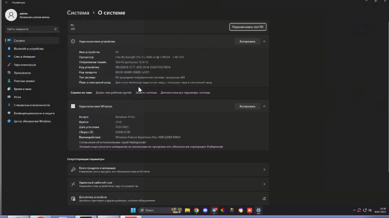Copy device specifications with Копировать
The width and height of the screenshot is (389, 218).
point(247,41)
